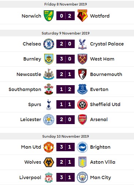Select the Chelsea club badge
134x185 pixels.
click(x=49, y=44)
